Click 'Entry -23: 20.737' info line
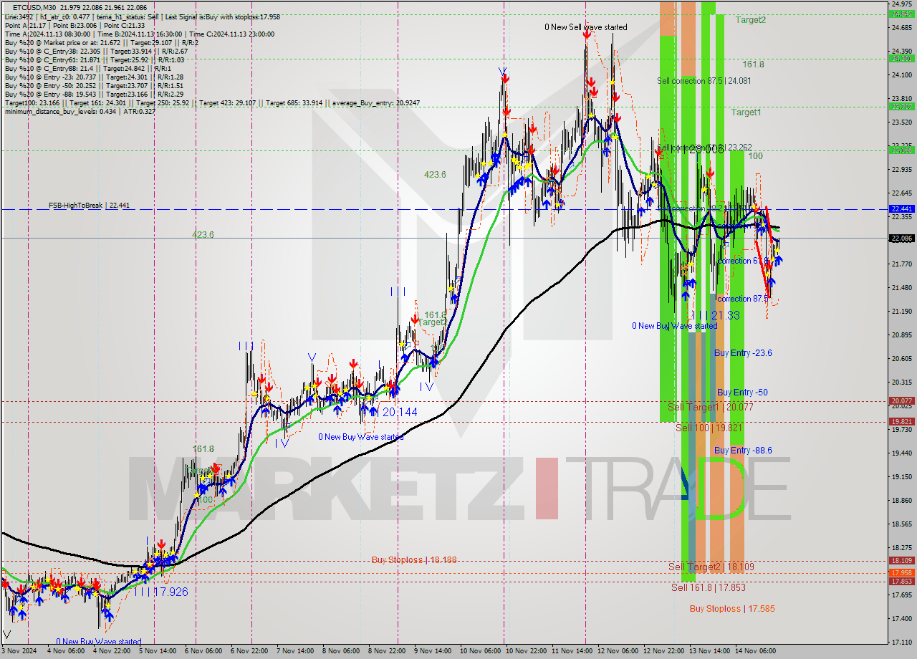Image resolution: width=917 pixels, height=659 pixels. coord(94,77)
